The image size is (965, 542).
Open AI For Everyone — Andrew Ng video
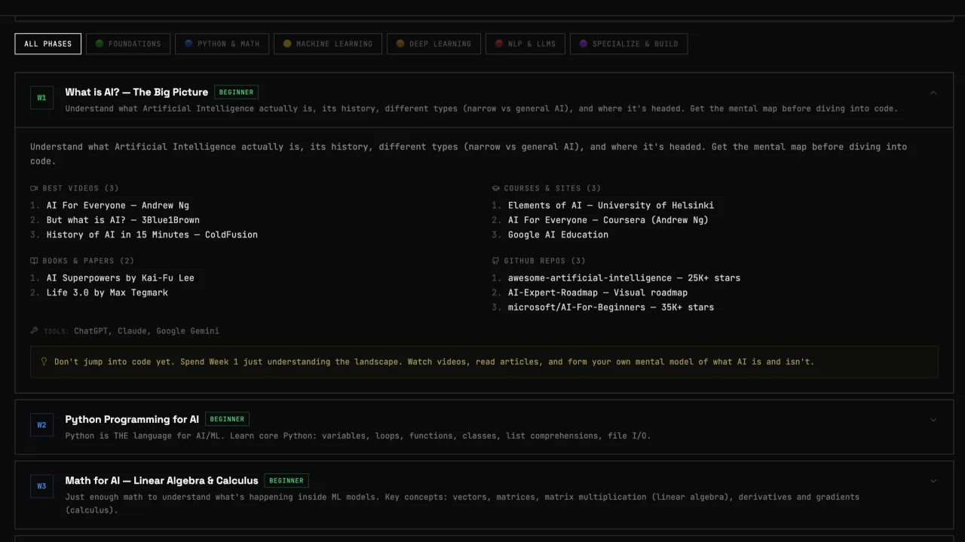(118, 205)
